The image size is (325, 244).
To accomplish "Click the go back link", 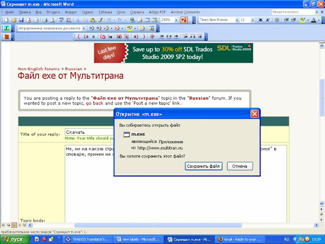I will [x=95, y=103].
